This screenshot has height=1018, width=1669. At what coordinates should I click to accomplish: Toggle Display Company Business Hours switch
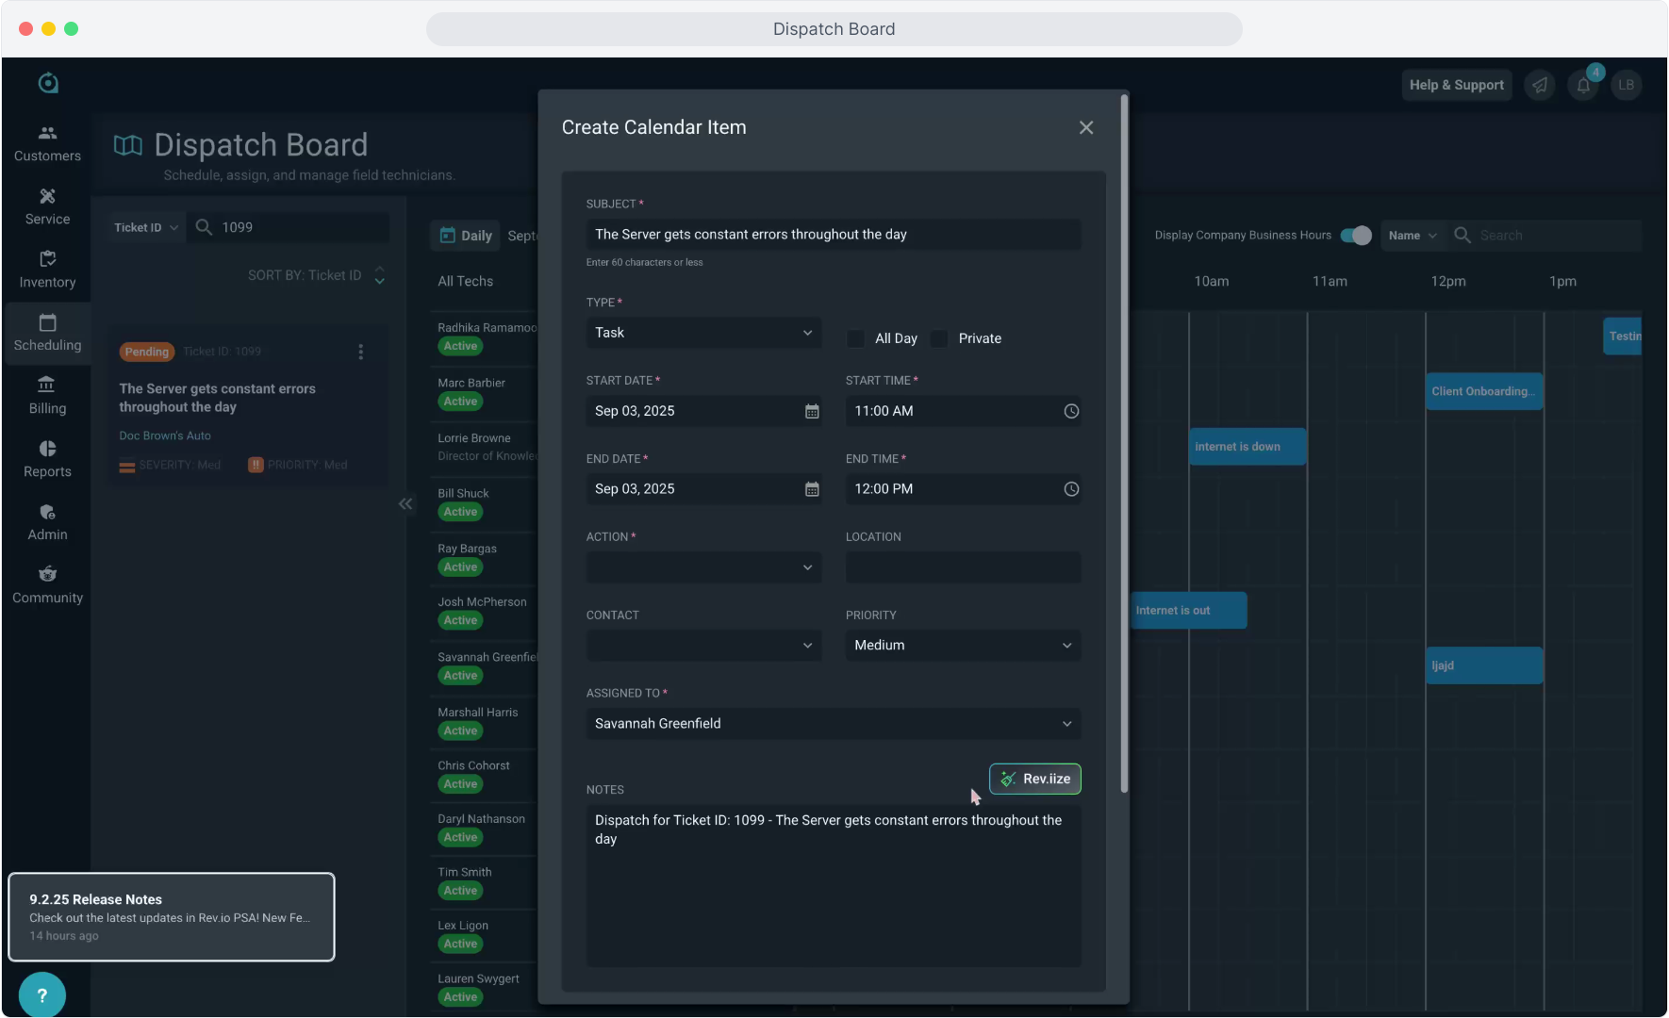point(1356,236)
